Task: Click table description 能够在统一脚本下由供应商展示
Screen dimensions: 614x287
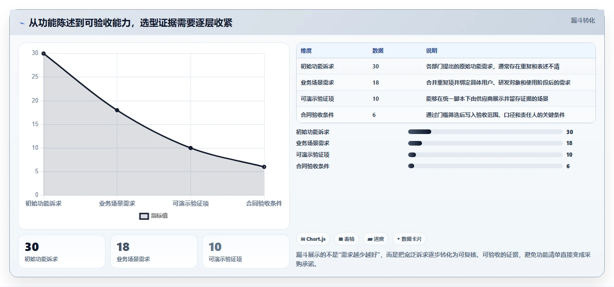Action: 487,99
